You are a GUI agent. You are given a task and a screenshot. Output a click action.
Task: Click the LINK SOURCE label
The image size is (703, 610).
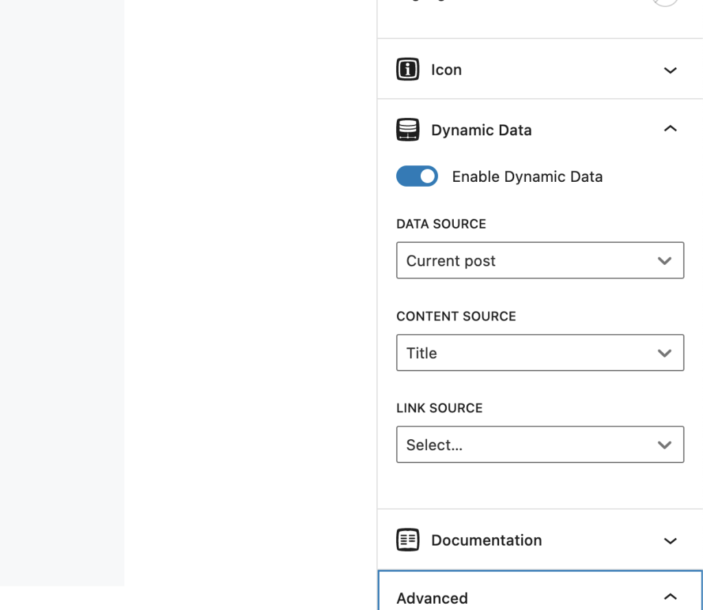(439, 408)
